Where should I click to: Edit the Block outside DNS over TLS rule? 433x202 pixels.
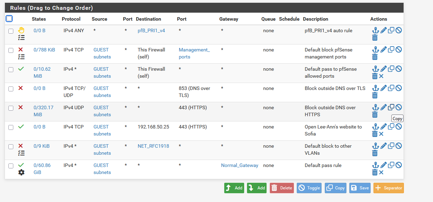coord(383,88)
